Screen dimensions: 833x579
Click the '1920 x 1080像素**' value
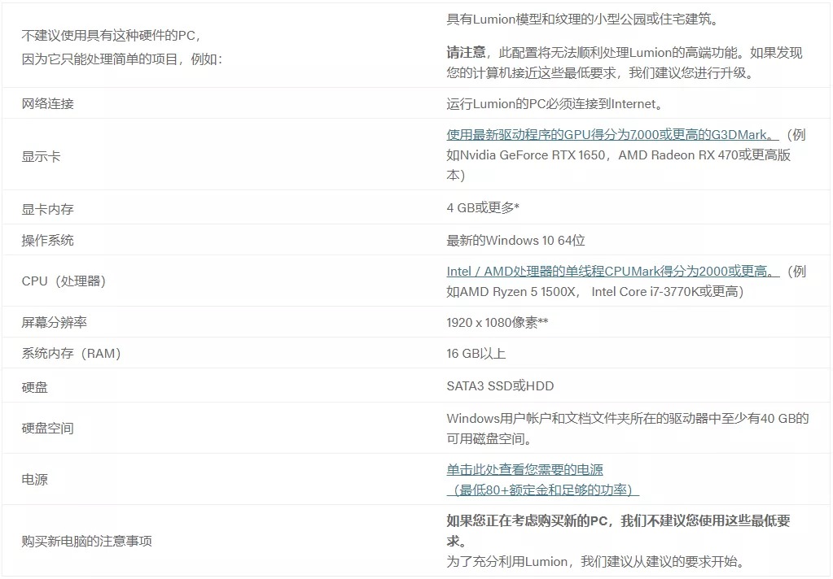pyautogui.click(x=498, y=322)
